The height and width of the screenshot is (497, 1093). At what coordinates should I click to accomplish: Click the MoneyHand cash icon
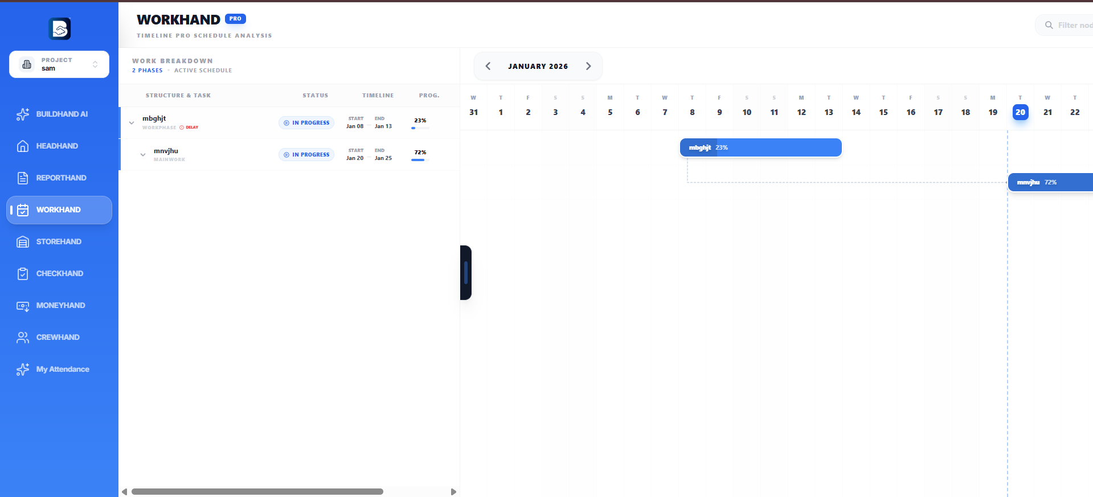[23, 306]
